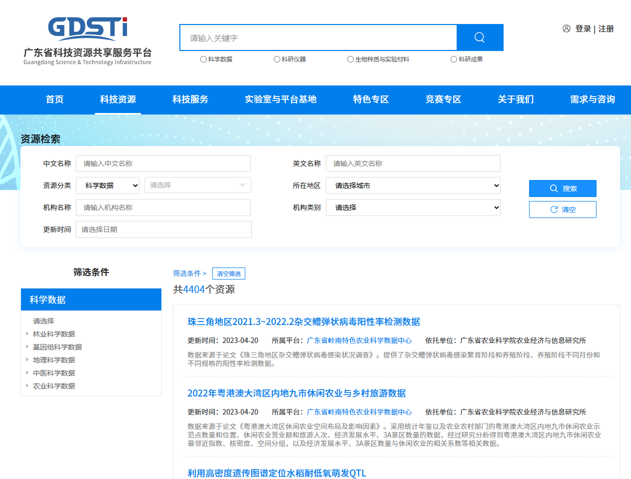The height and width of the screenshot is (479, 631).
Task: Expand the 林业科学数据 tree item
Action: [x=27, y=333]
